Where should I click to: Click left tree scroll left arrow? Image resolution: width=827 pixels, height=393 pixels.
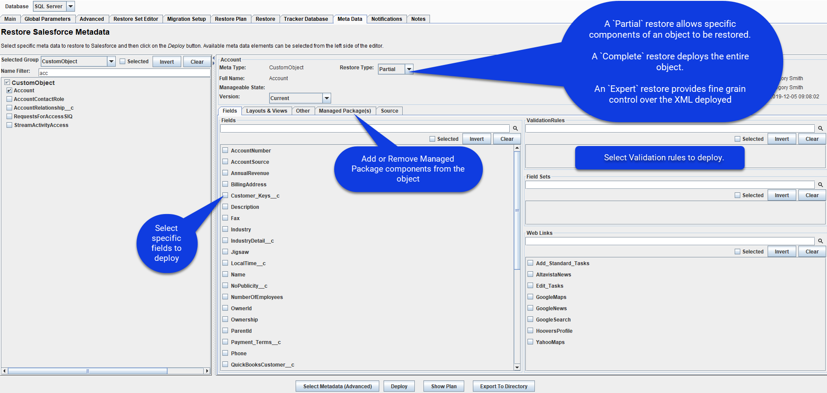pos(4,371)
